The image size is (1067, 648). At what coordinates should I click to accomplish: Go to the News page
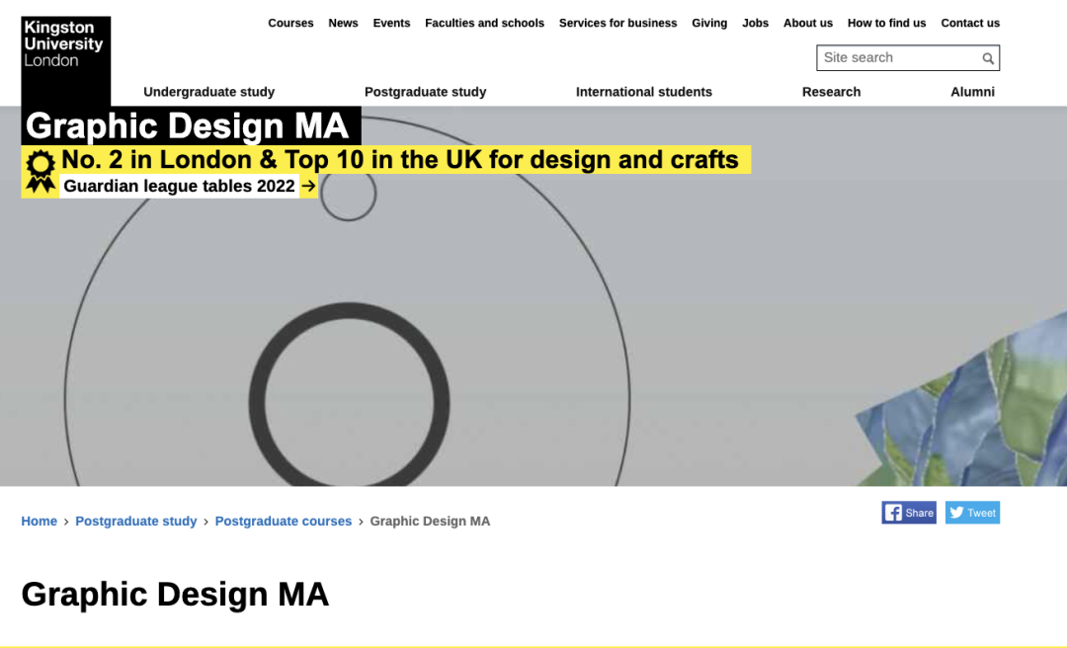pos(343,23)
